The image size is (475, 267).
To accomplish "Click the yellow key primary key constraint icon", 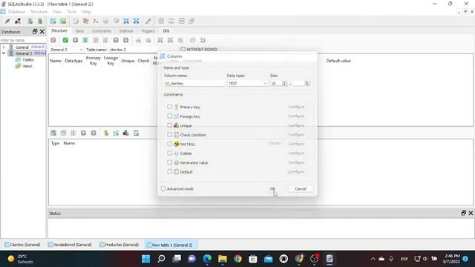I will (x=106, y=133).
